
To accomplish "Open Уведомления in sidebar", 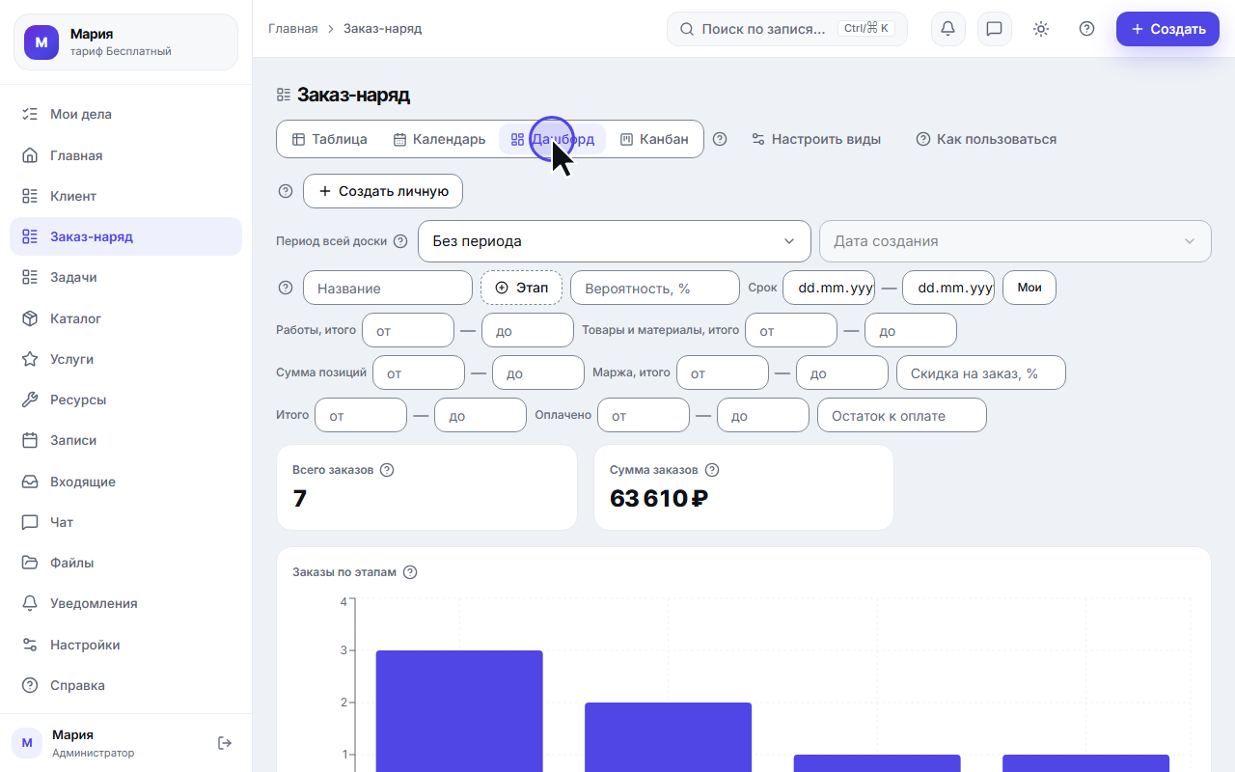I will pyautogui.click(x=125, y=603).
